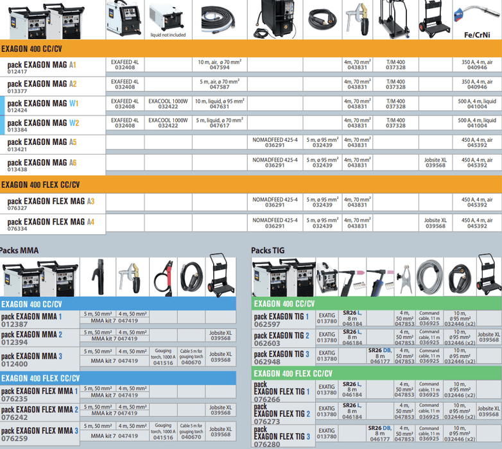
Task: Click the 10 m, air 047594 cable cell
Action: [x=220, y=65]
